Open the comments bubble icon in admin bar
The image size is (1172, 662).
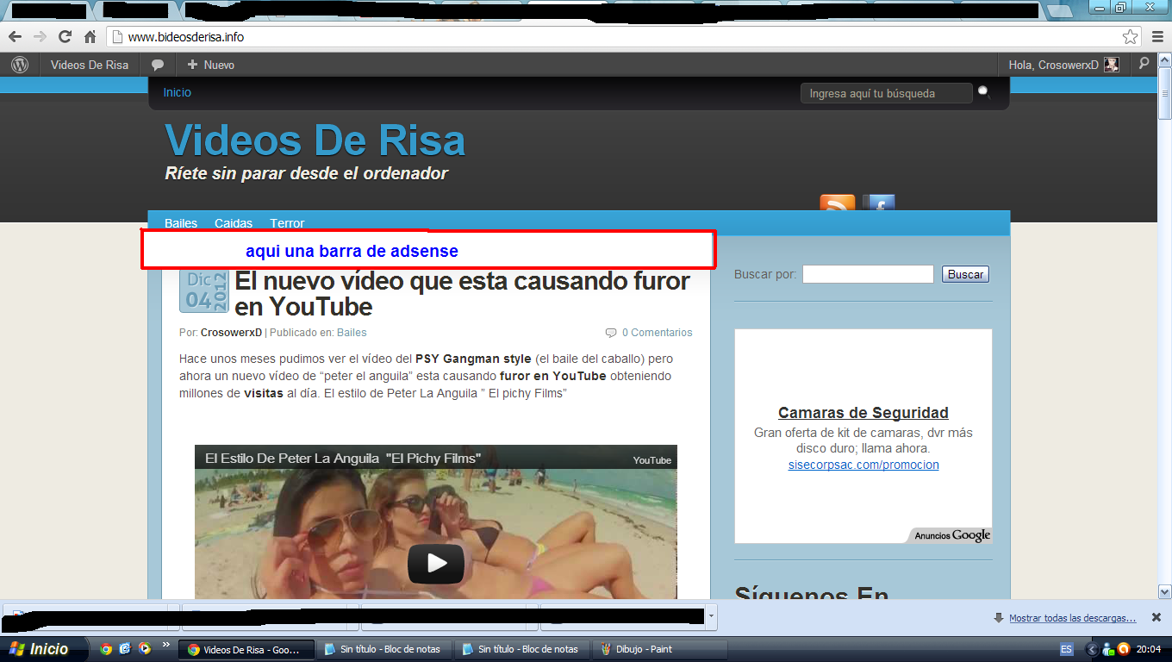point(157,65)
